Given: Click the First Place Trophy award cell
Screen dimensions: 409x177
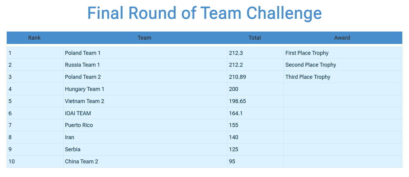Looking at the screenshot, I should point(307,53).
